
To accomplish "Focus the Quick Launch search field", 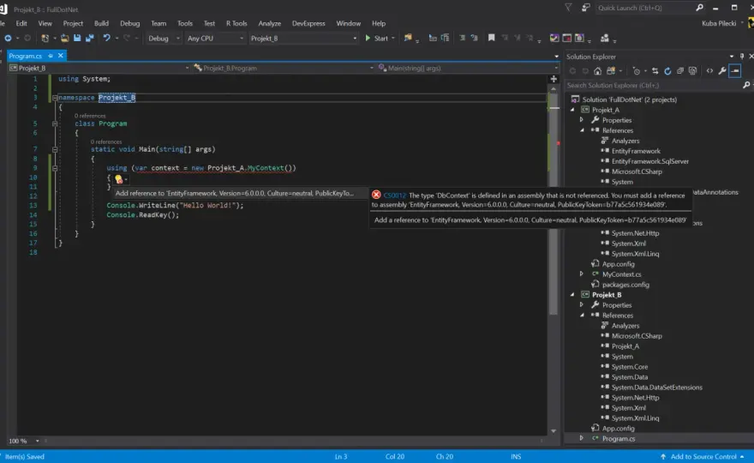I will point(644,8).
